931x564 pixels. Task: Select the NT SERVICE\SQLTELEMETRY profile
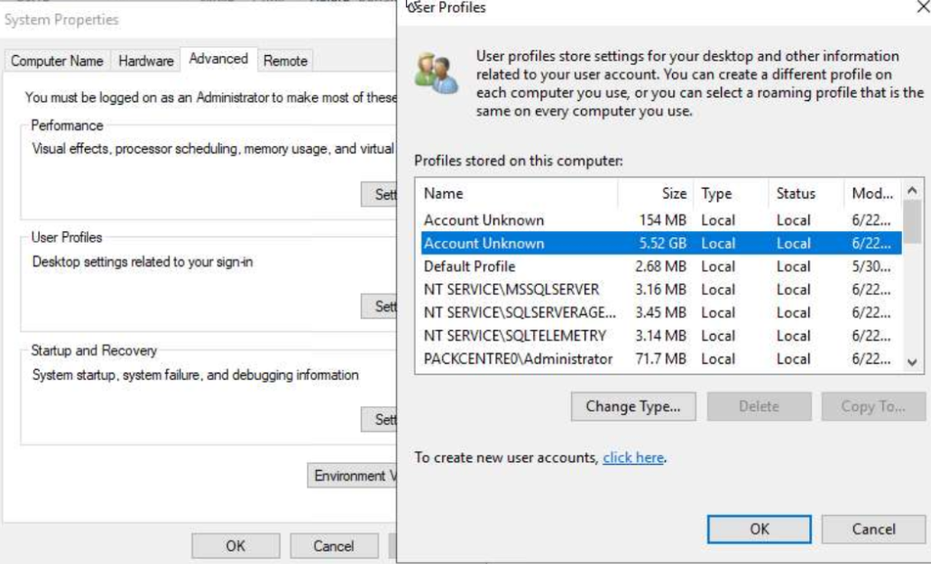click(661, 336)
